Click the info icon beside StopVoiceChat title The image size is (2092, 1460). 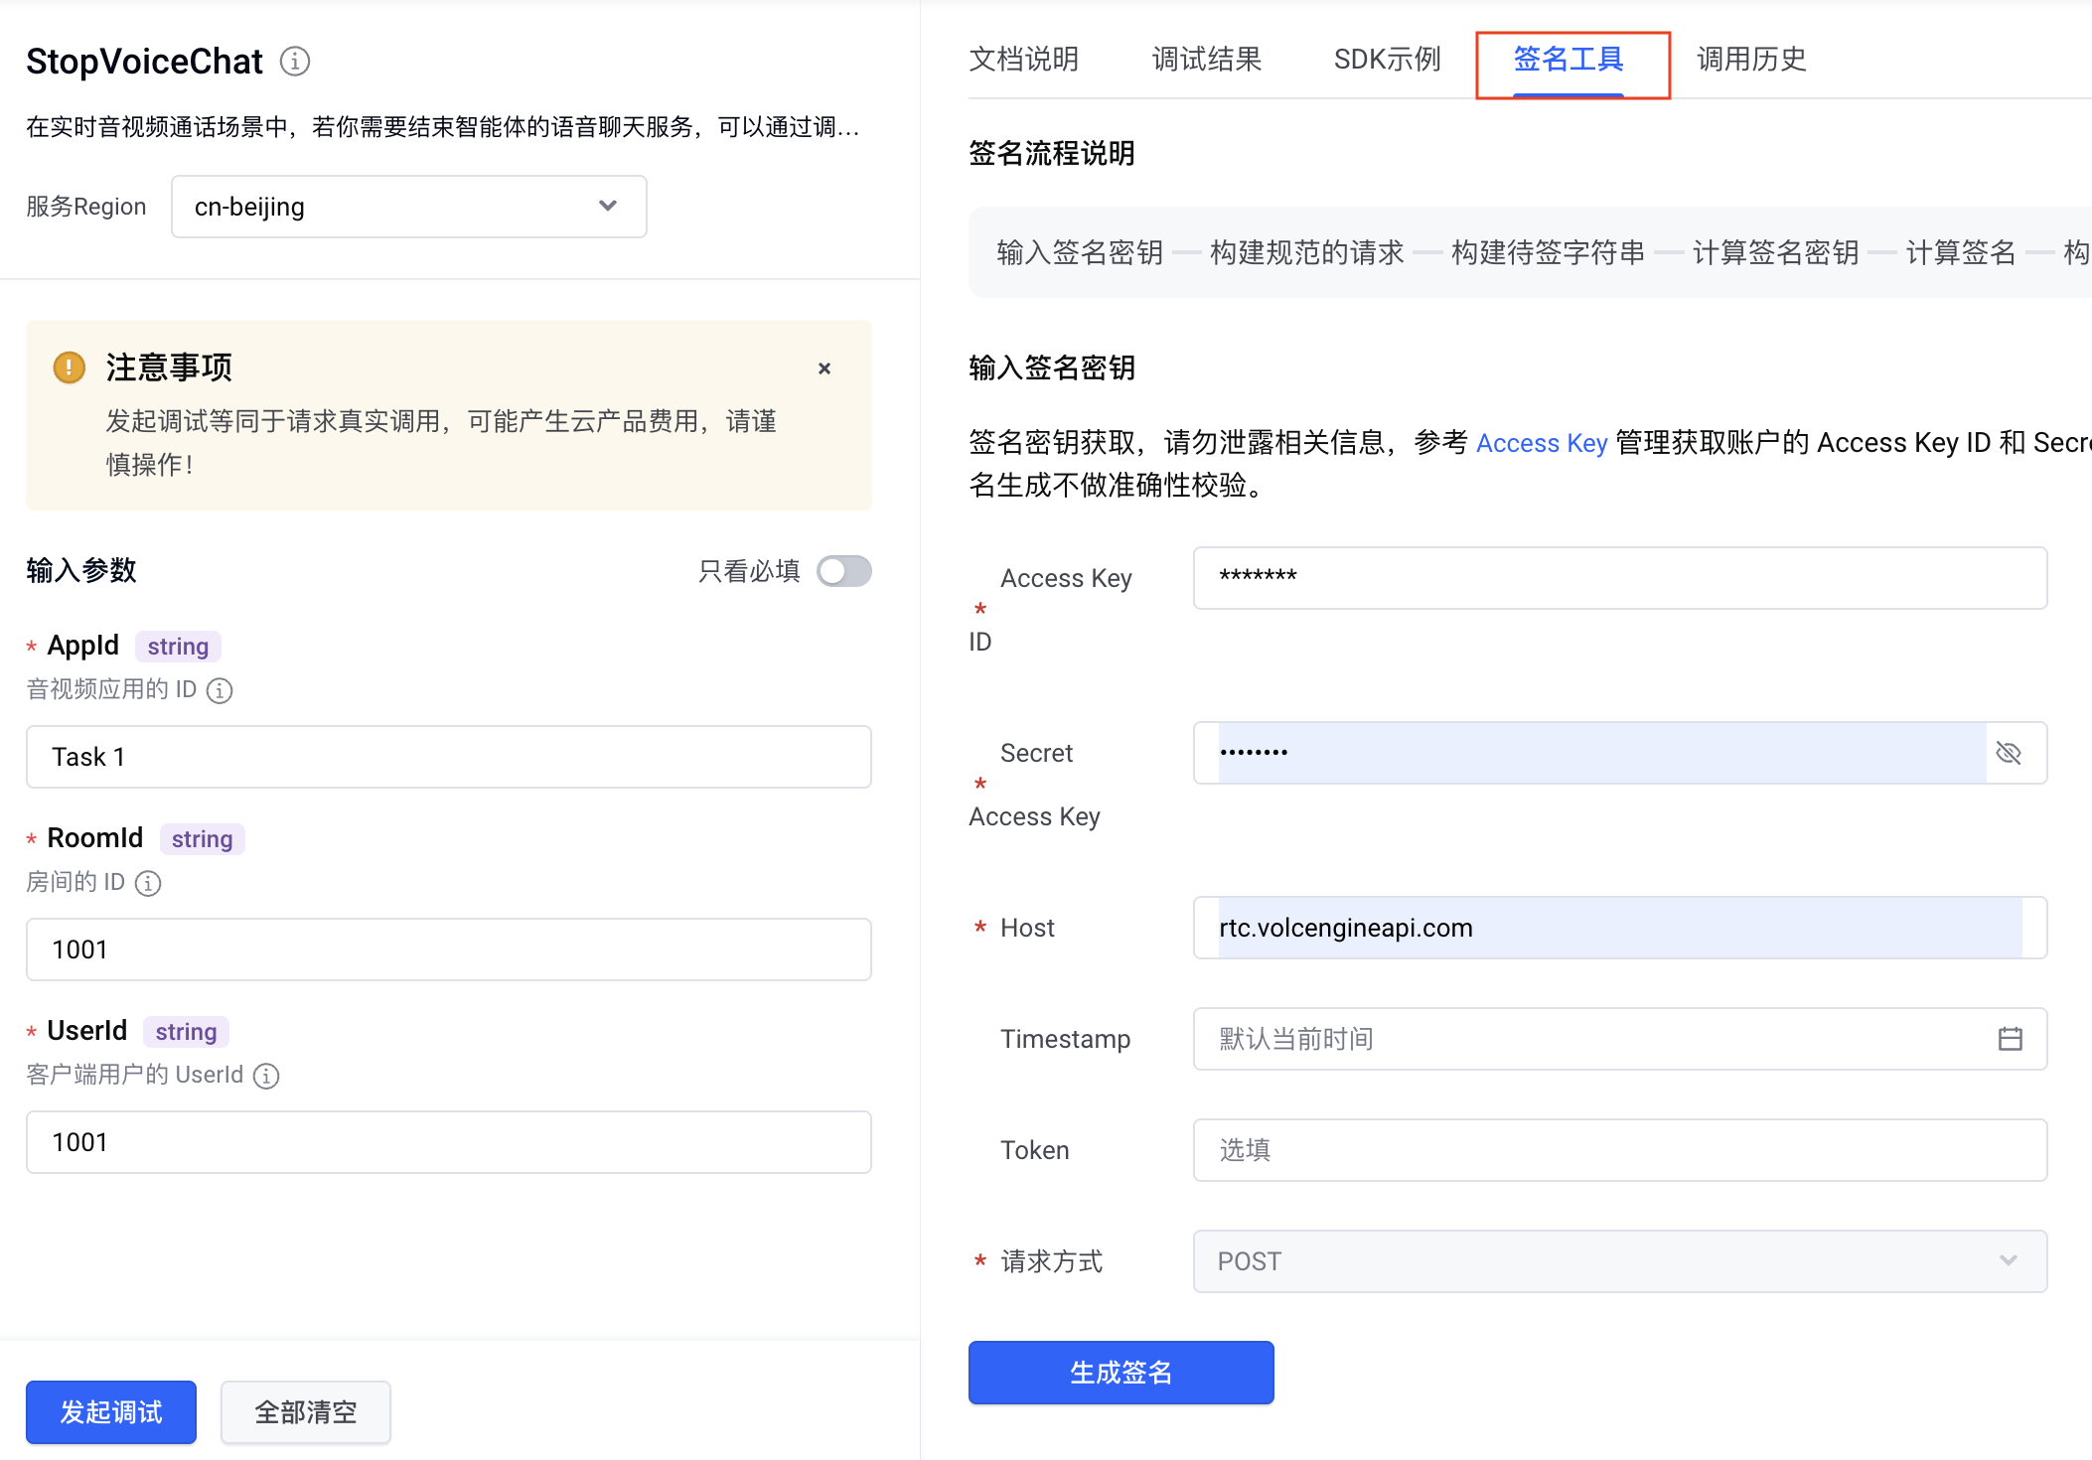pyautogui.click(x=294, y=62)
